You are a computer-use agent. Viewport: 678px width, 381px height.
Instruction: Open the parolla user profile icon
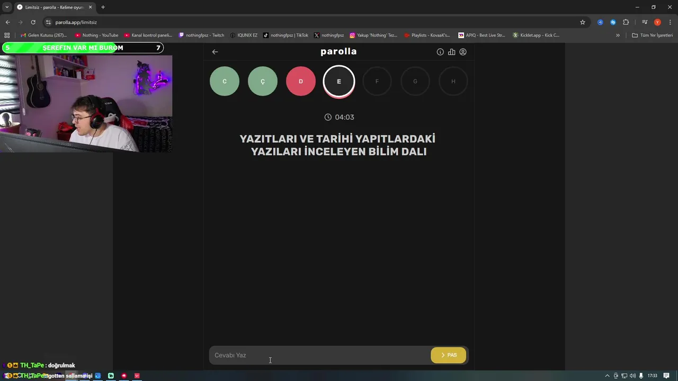tap(463, 52)
